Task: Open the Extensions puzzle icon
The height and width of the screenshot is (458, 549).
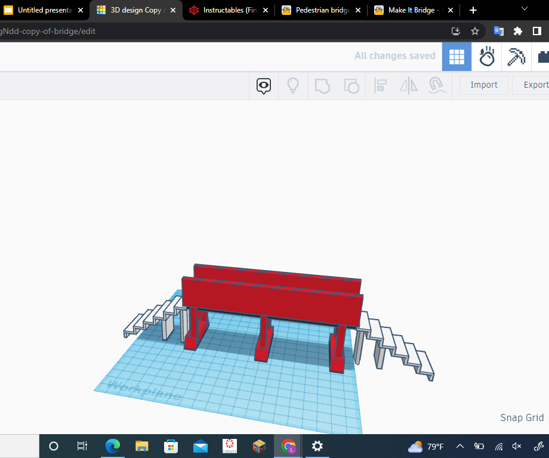Action: (518, 31)
